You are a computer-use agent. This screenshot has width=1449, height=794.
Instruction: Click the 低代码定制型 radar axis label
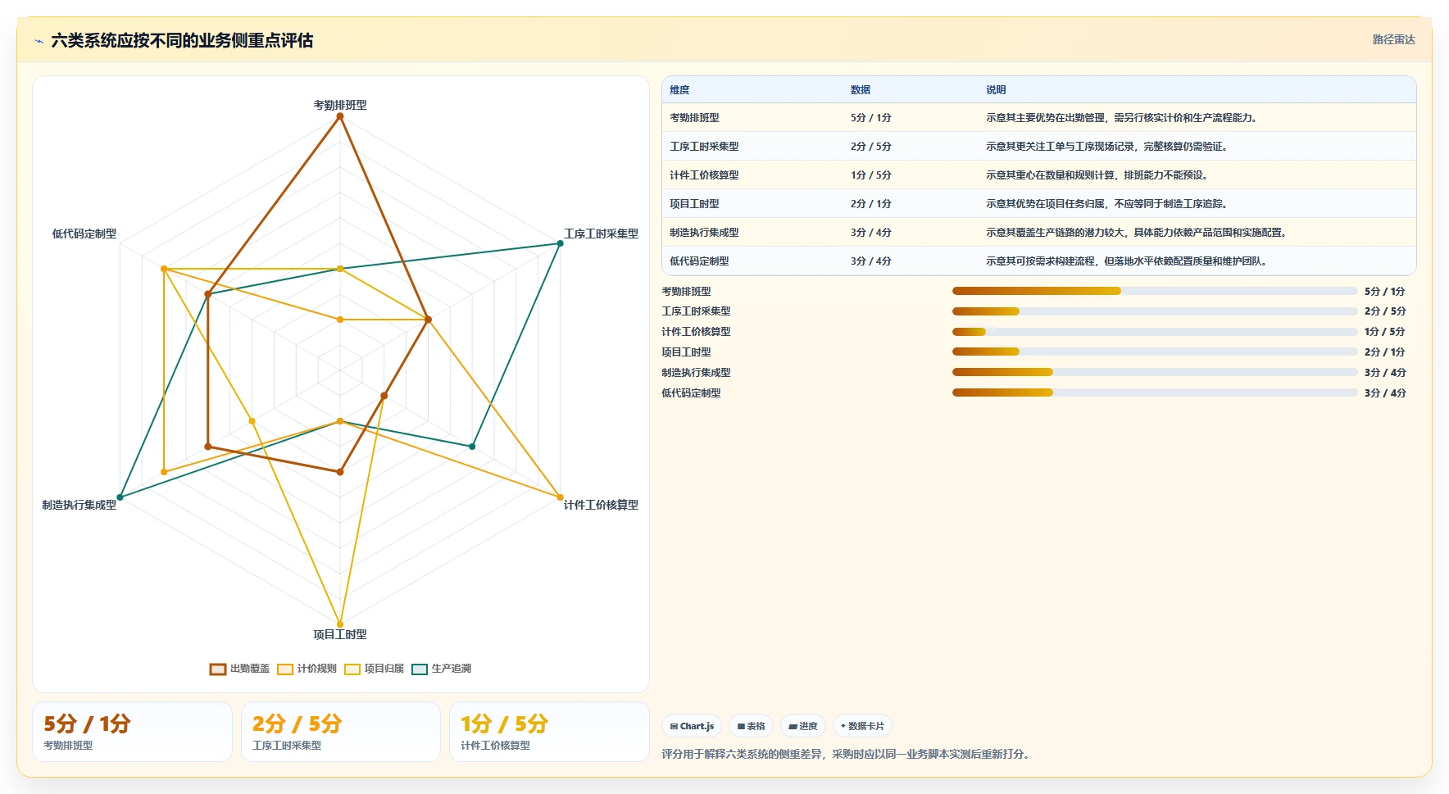[84, 234]
